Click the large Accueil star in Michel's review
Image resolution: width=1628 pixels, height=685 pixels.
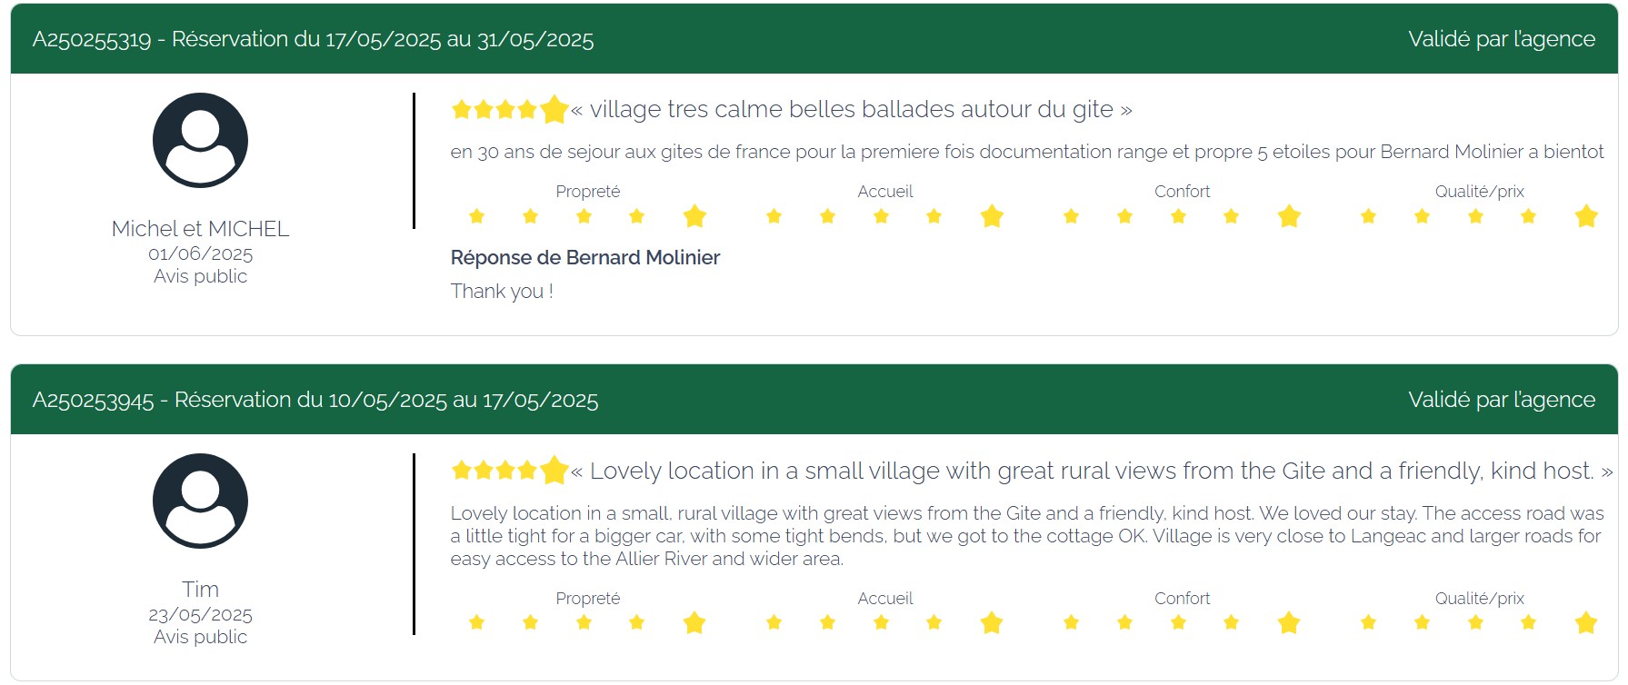tap(992, 216)
